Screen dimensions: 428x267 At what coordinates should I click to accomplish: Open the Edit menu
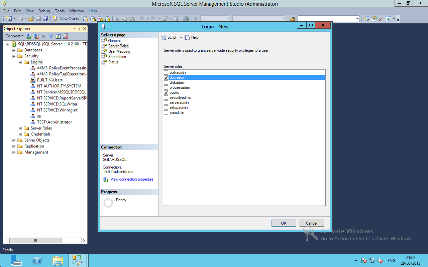pyautogui.click(x=17, y=11)
